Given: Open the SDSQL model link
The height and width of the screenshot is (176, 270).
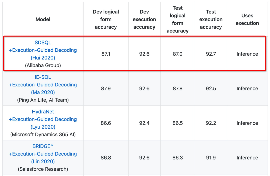Looking at the screenshot, I should click(43, 43).
